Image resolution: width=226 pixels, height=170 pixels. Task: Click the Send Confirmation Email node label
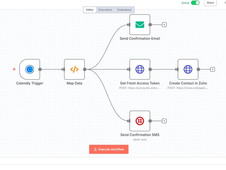pos(140,38)
